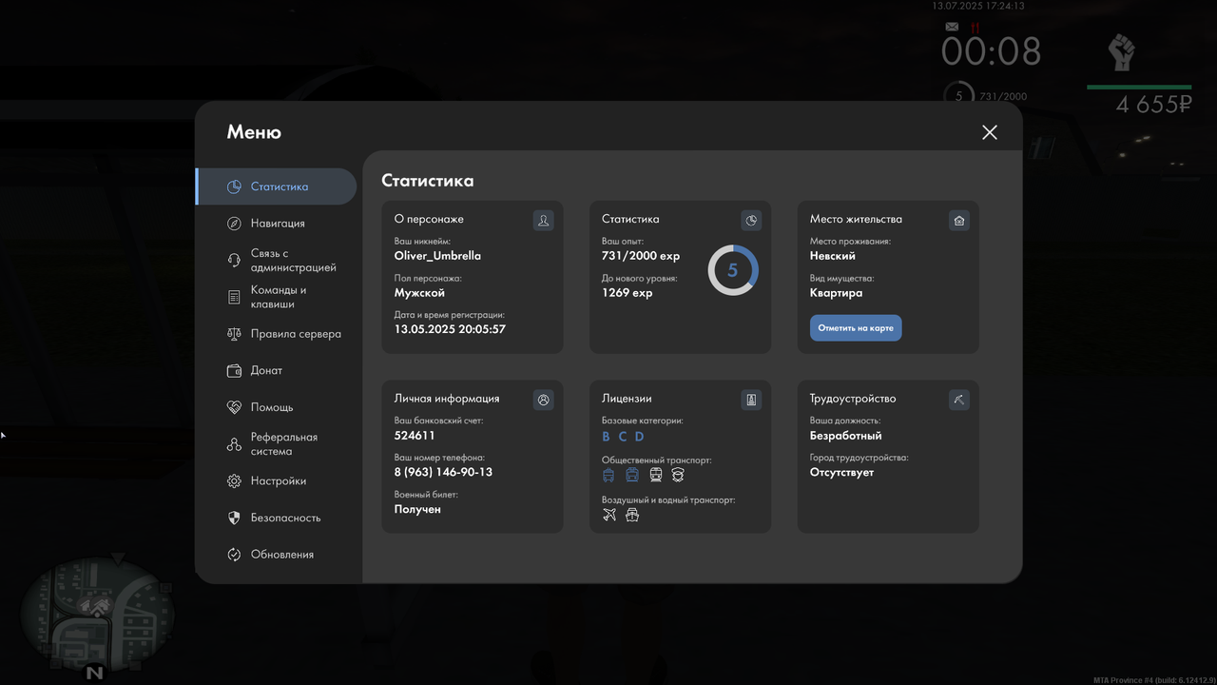Click the Навигация compass icon
Screen dimensions: 1217x685
[x=234, y=224]
